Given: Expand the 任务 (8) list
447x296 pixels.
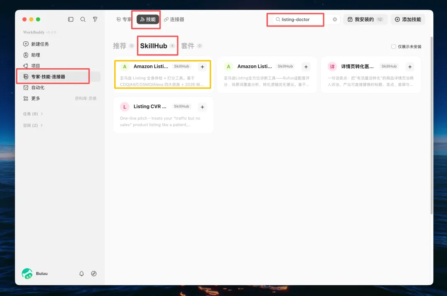Looking at the screenshot, I should click(33, 114).
